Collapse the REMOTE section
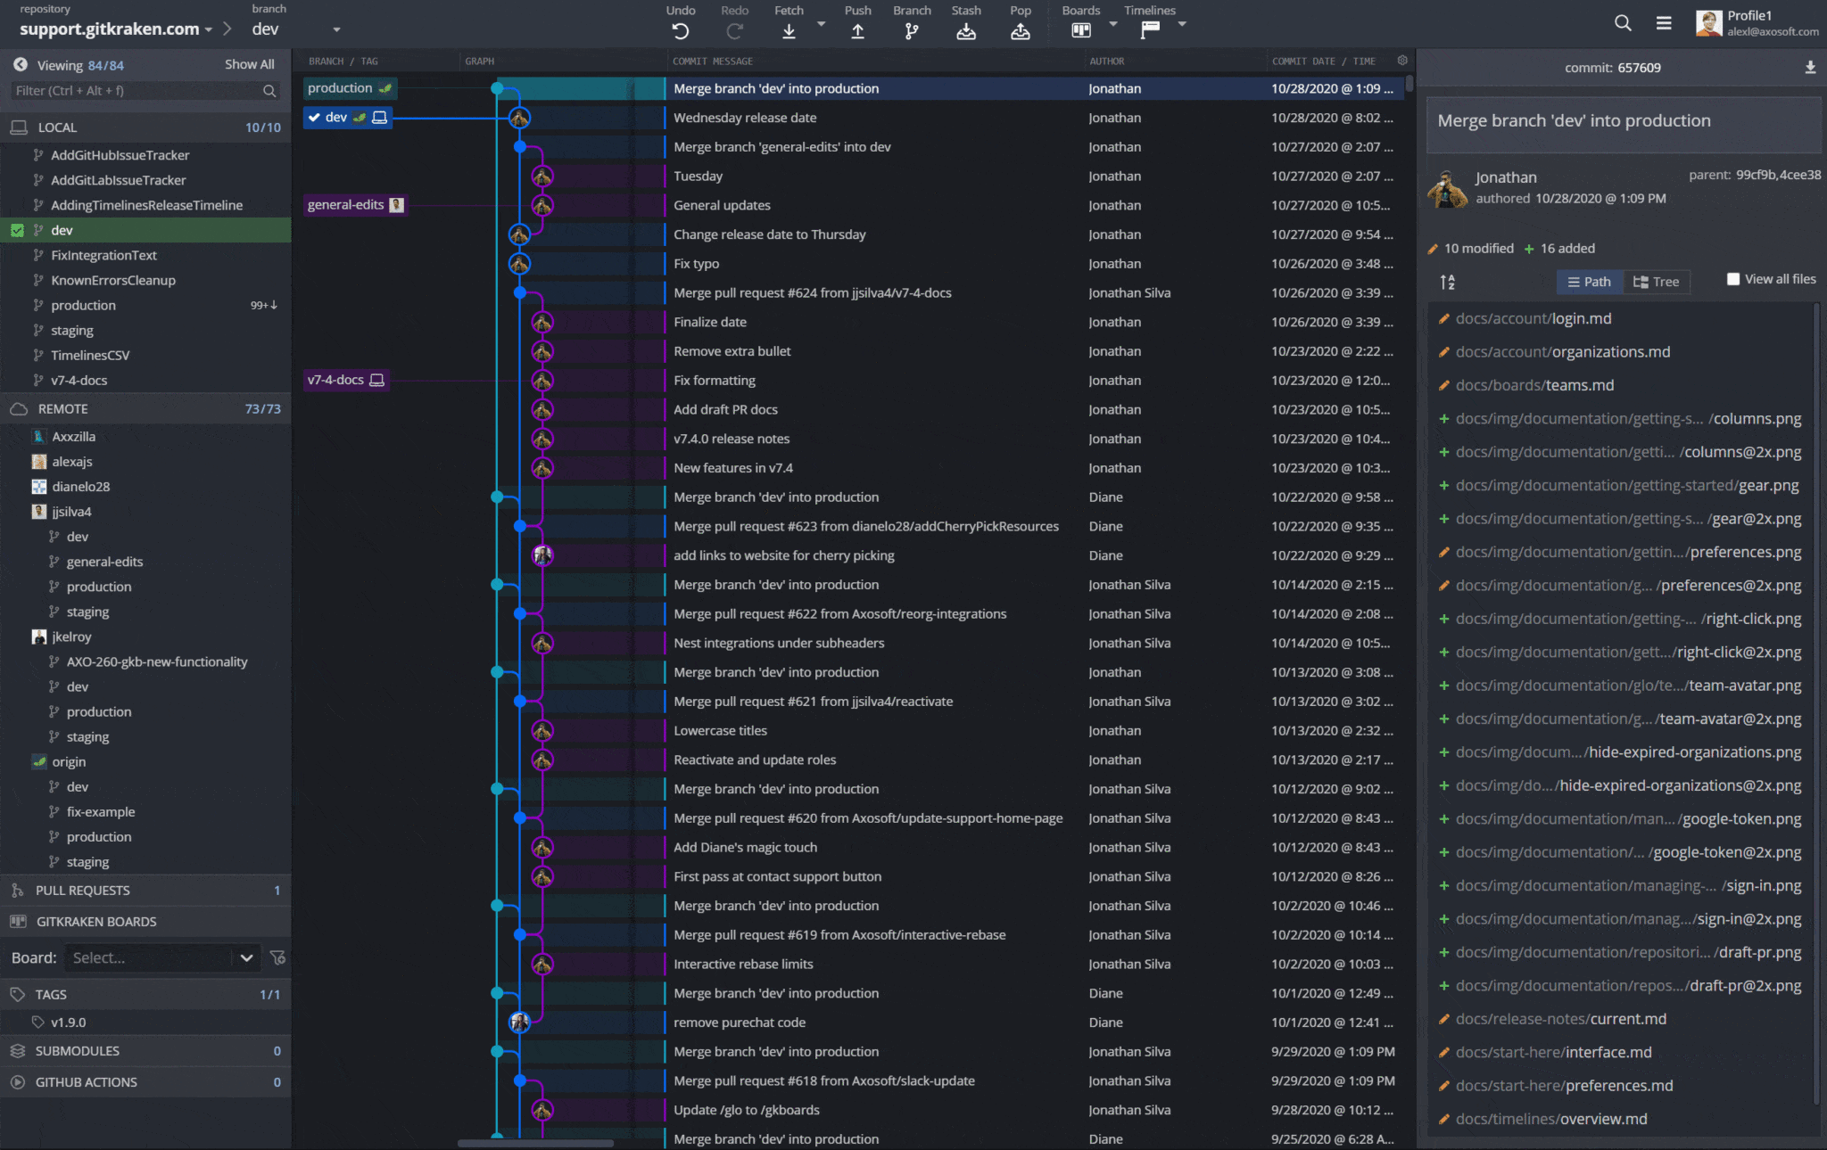Image resolution: width=1827 pixels, height=1150 pixels. point(145,409)
